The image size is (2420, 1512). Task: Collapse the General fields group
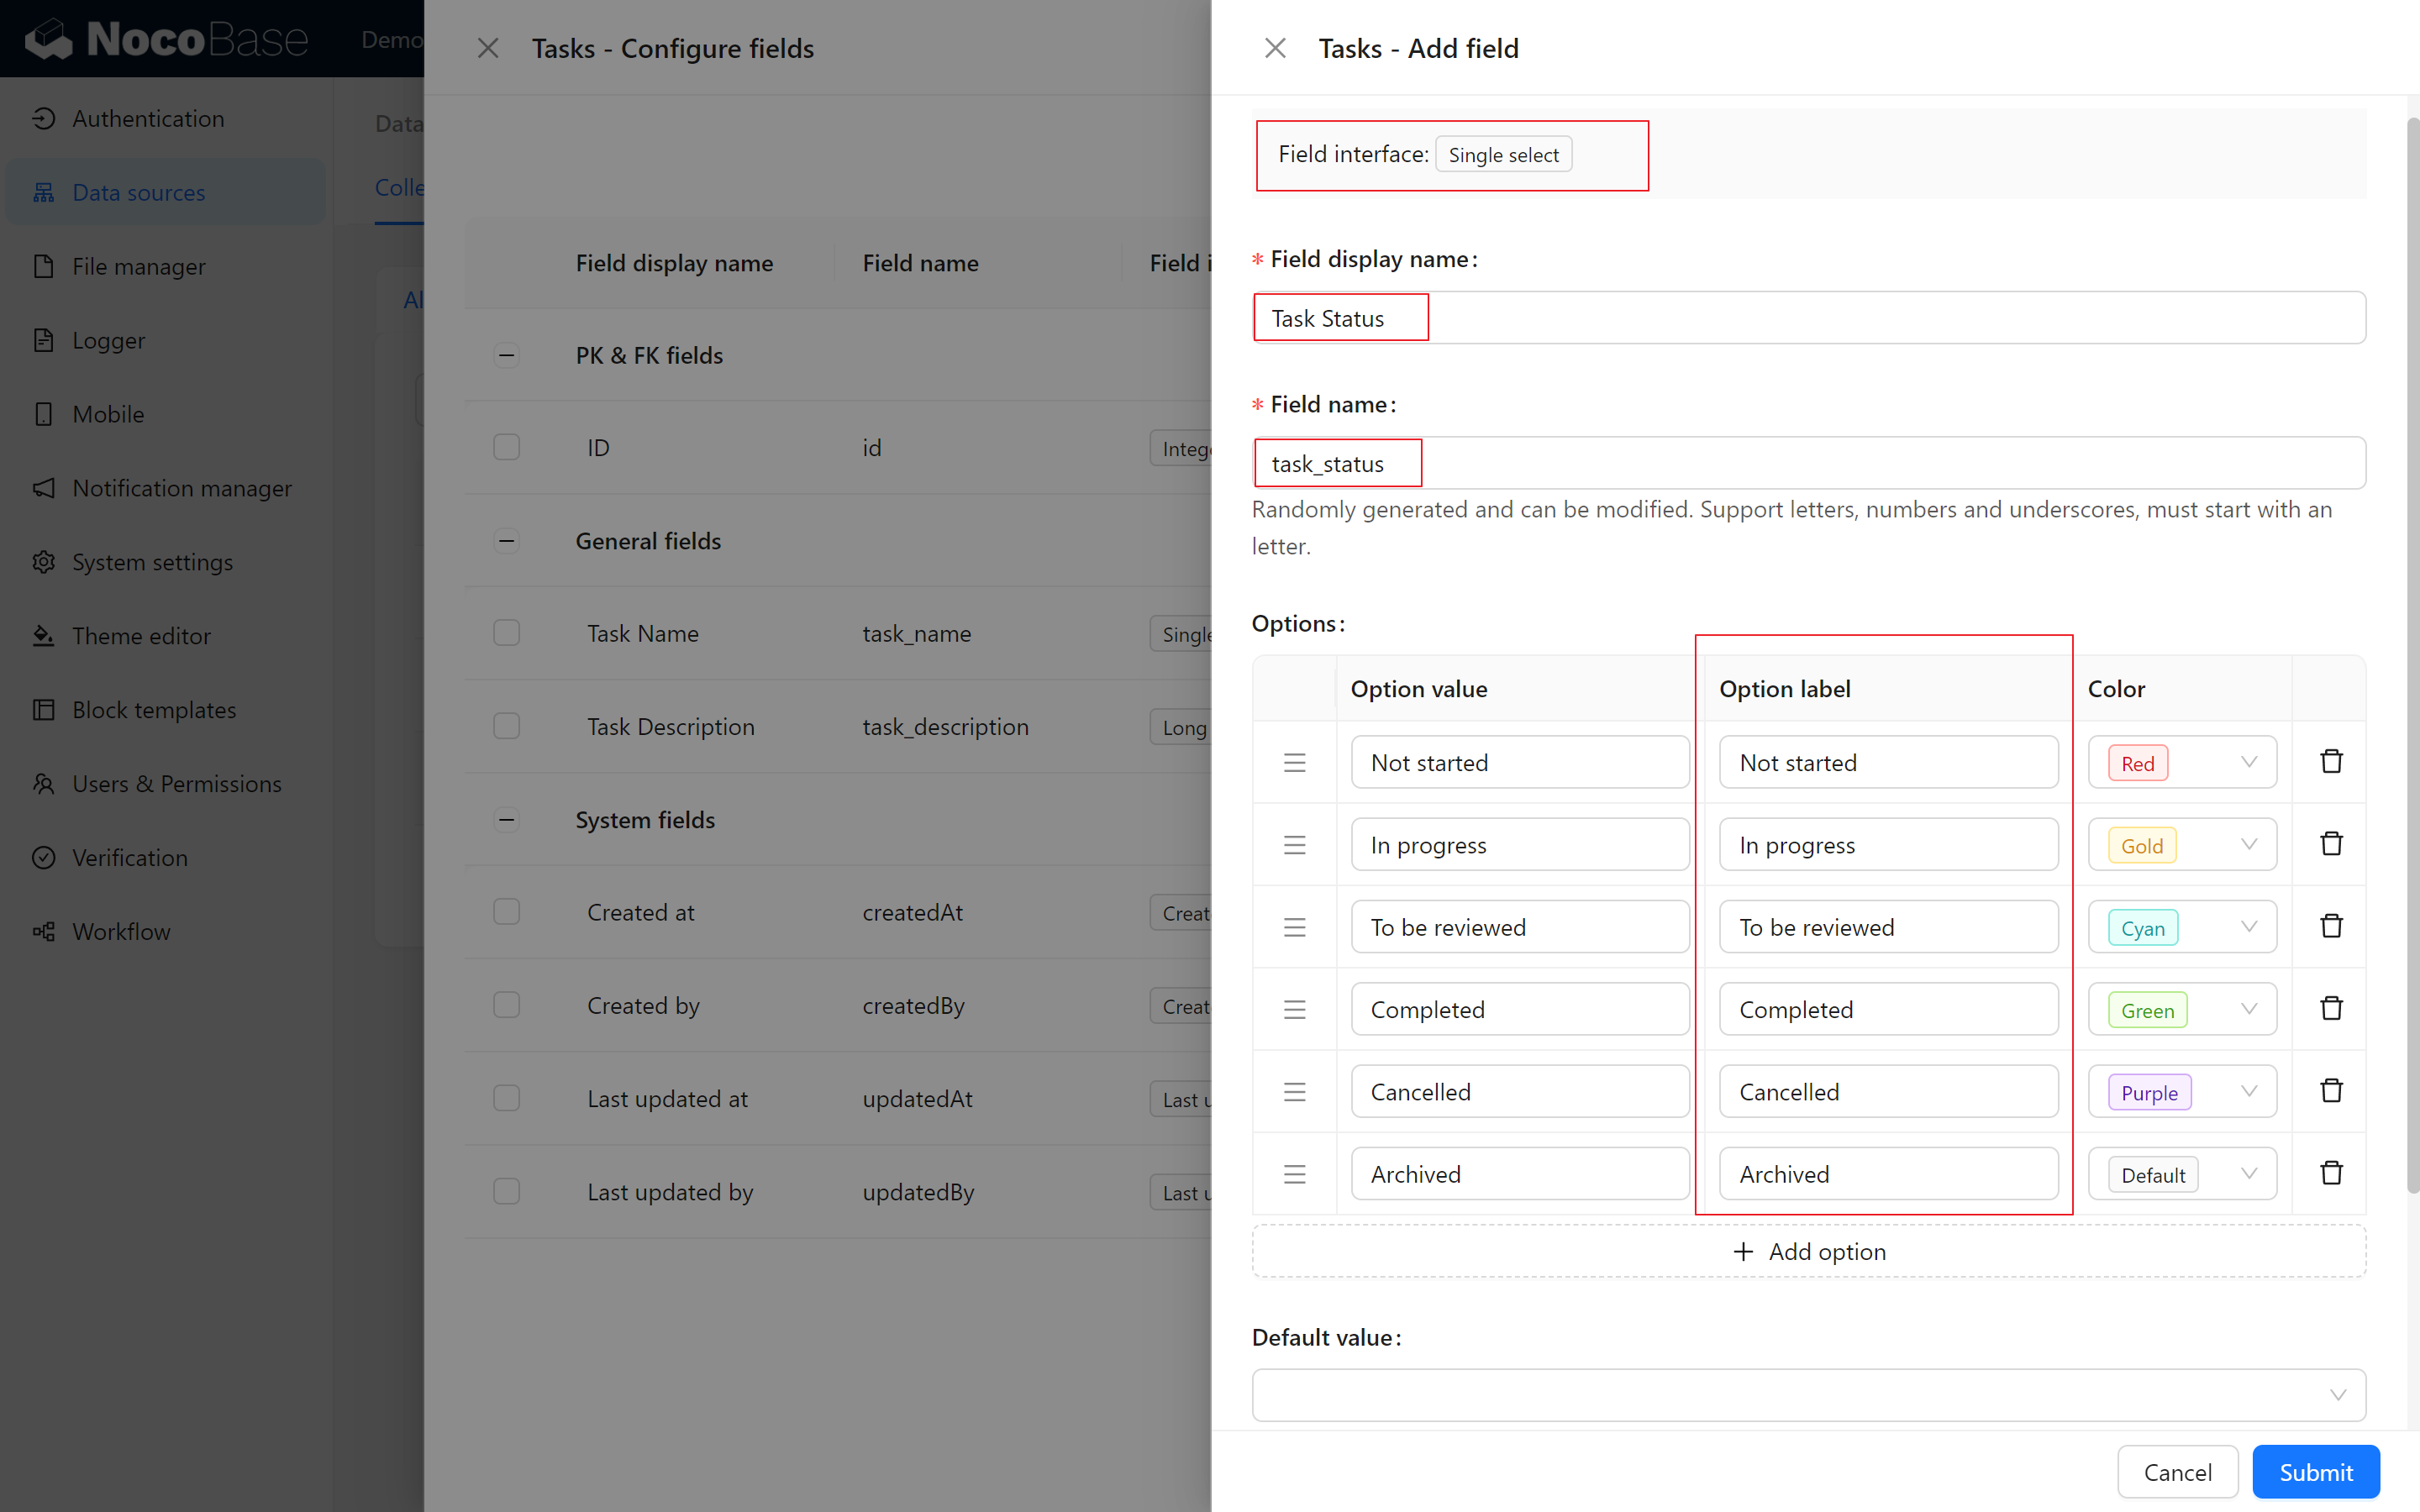507,541
